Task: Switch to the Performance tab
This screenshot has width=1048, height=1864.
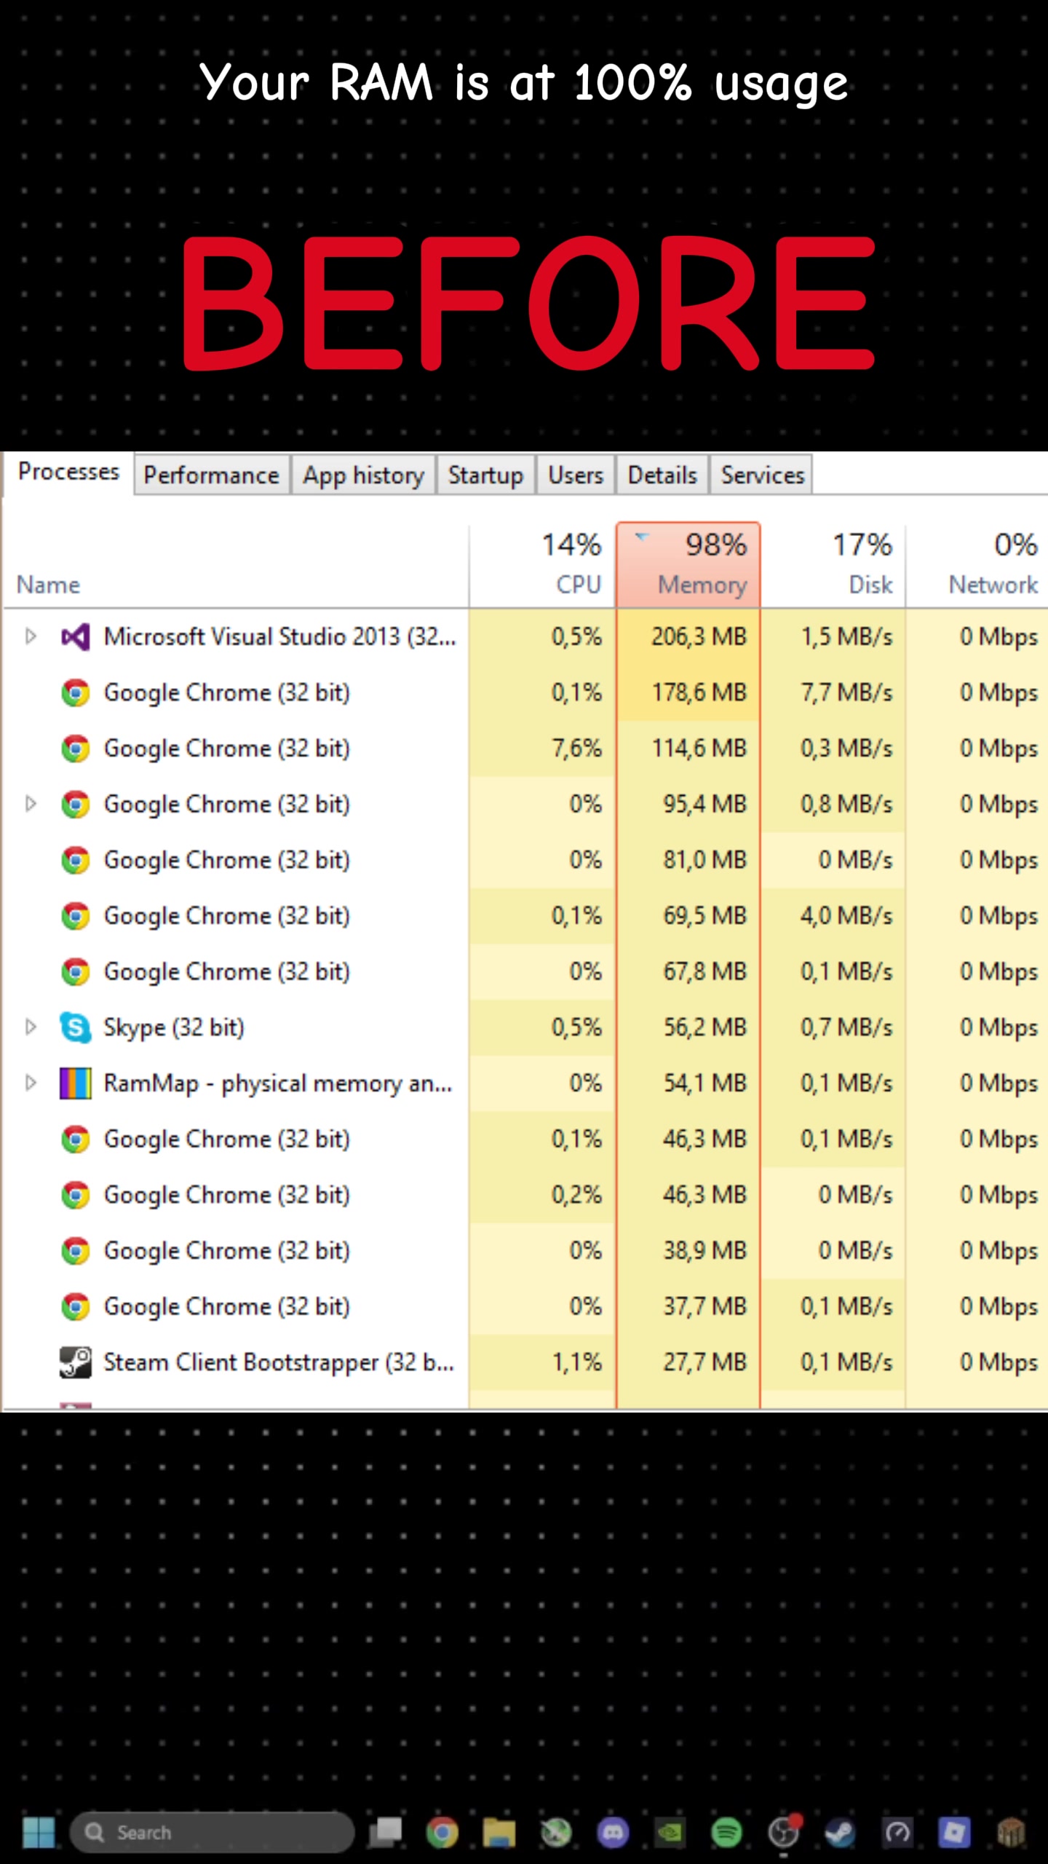Action: (212, 475)
